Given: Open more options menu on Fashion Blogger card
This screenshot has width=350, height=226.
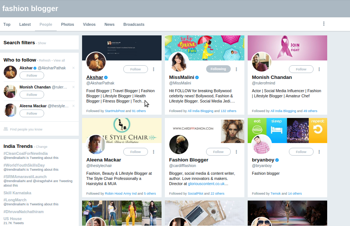Looking at the screenshot, I should coord(236,152).
